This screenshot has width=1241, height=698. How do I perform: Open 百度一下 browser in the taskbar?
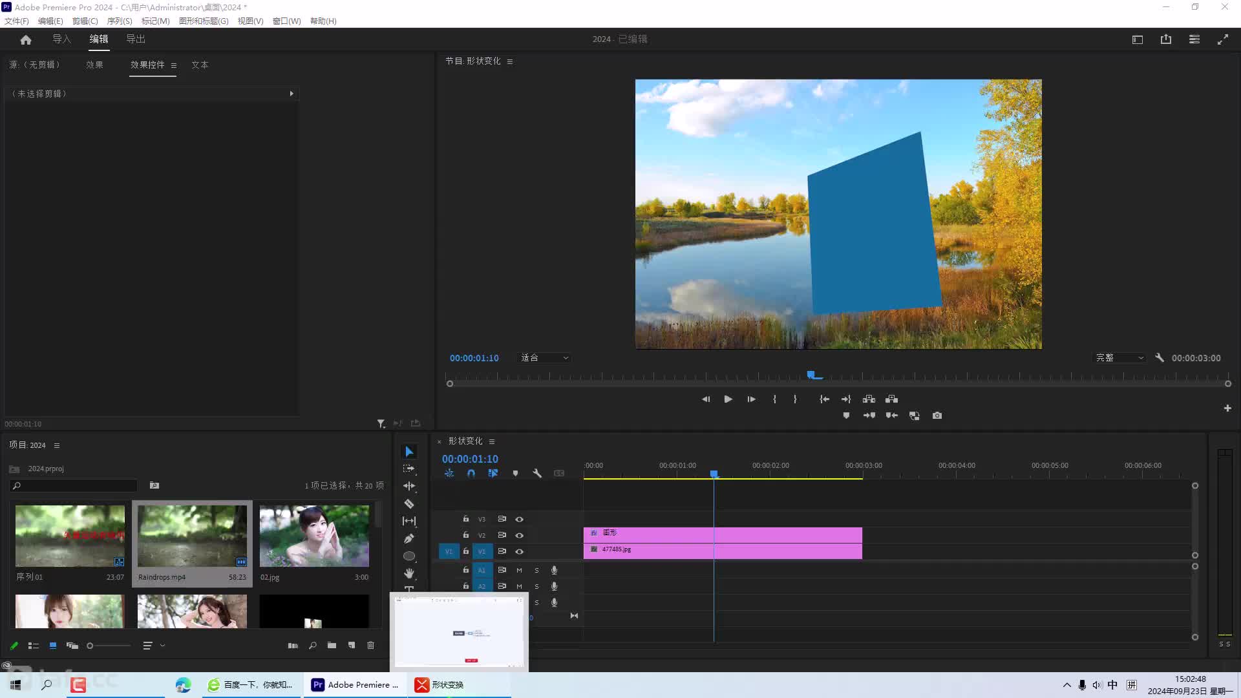coord(249,685)
